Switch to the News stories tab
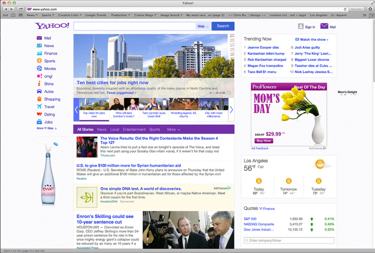This screenshot has width=375, height=253. [101, 129]
